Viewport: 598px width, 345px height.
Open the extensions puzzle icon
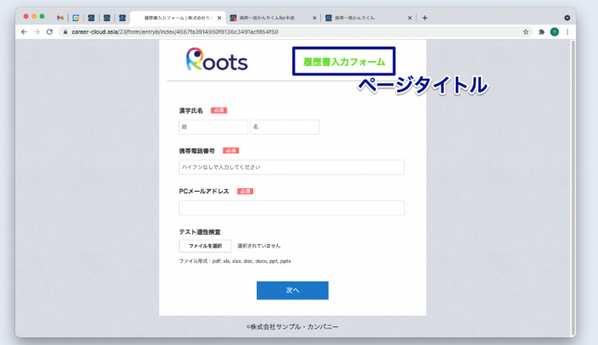click(541, 32)
